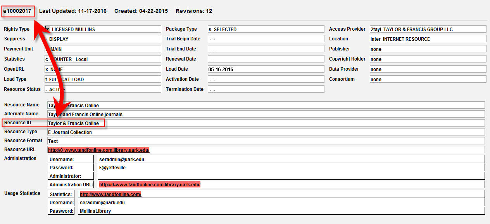The image size is (490, 224).
Task: Select the Location field INTERNET RESOURCE
Action: 428,39
